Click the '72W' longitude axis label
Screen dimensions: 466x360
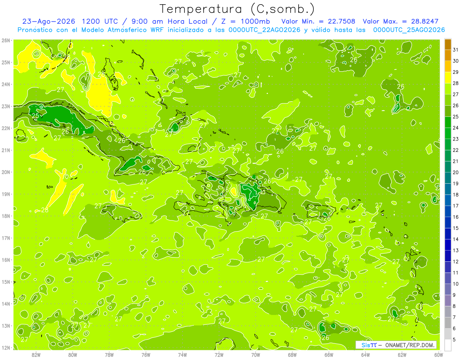click(x=219, y=355)
